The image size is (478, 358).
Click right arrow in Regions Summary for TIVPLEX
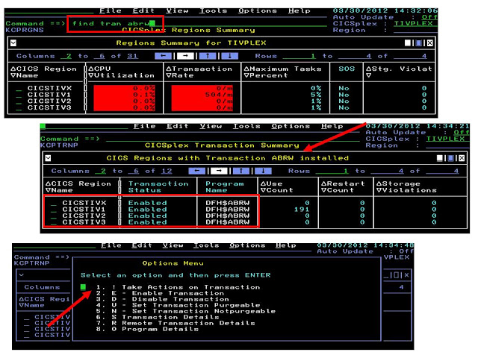click(x=185, y=56)
